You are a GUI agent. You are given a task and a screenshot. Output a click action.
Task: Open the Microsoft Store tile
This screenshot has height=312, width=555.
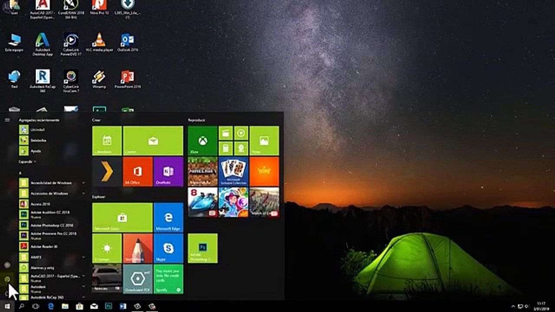tap(122, 218)
